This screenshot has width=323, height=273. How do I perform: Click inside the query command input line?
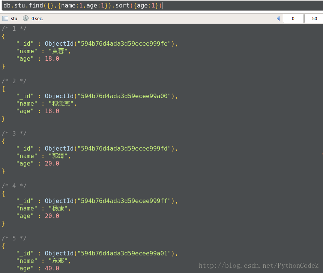coord(162,6)
